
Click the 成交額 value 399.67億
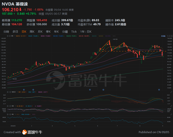pyautogui.click(x=67, y=20)
